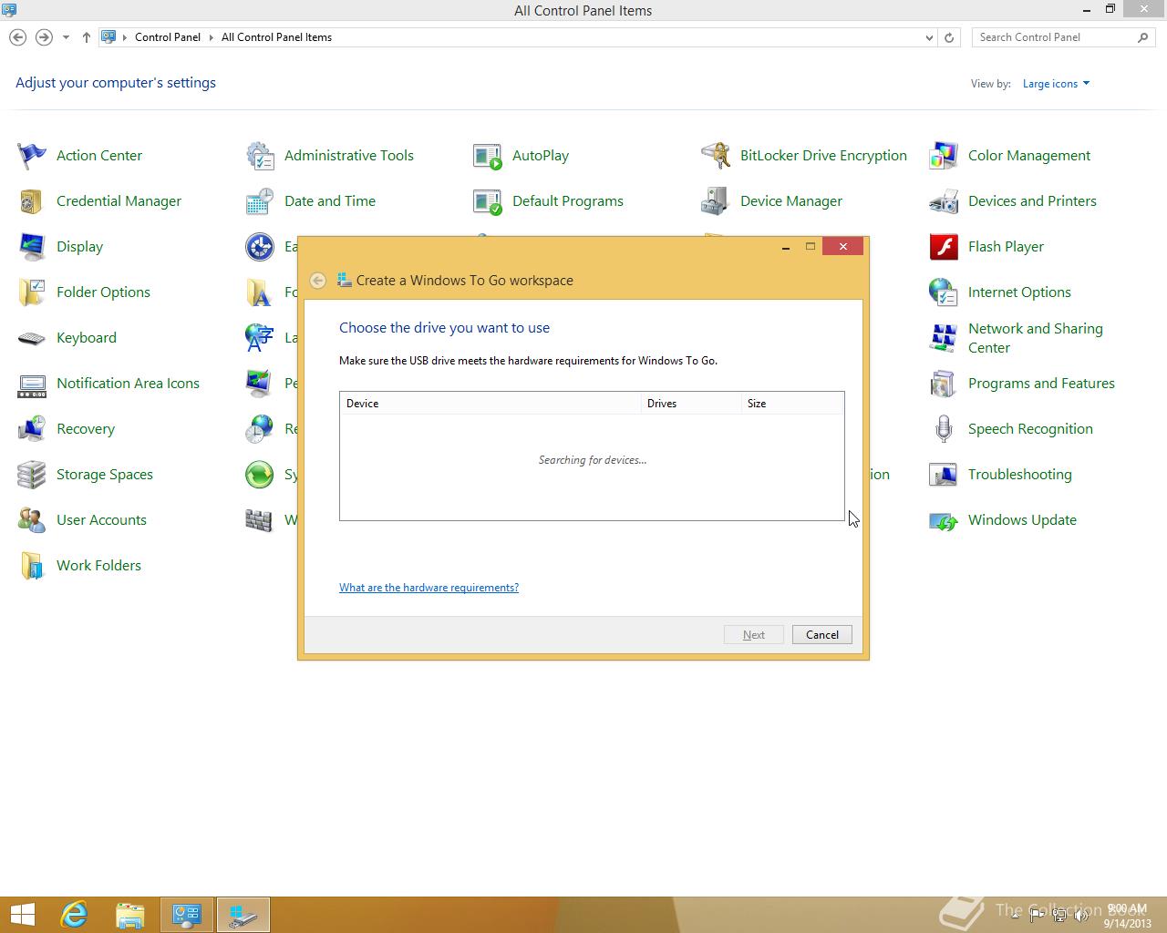This screenshot has height=933, width=1167.
Task: Click the Search Control Panel field
Action: tap(1063, 37)
